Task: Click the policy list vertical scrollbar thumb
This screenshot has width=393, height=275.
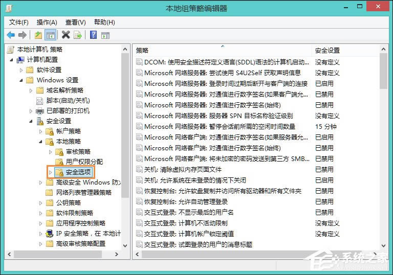Action: tap(383, 71)
